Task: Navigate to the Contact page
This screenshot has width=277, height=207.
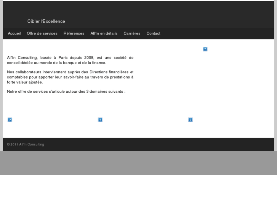Action: [153, 33]
